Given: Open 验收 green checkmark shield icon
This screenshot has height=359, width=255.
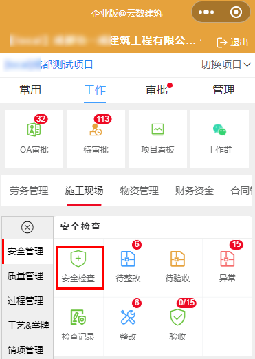Looking at the screenshot, I should pos(177,317).
